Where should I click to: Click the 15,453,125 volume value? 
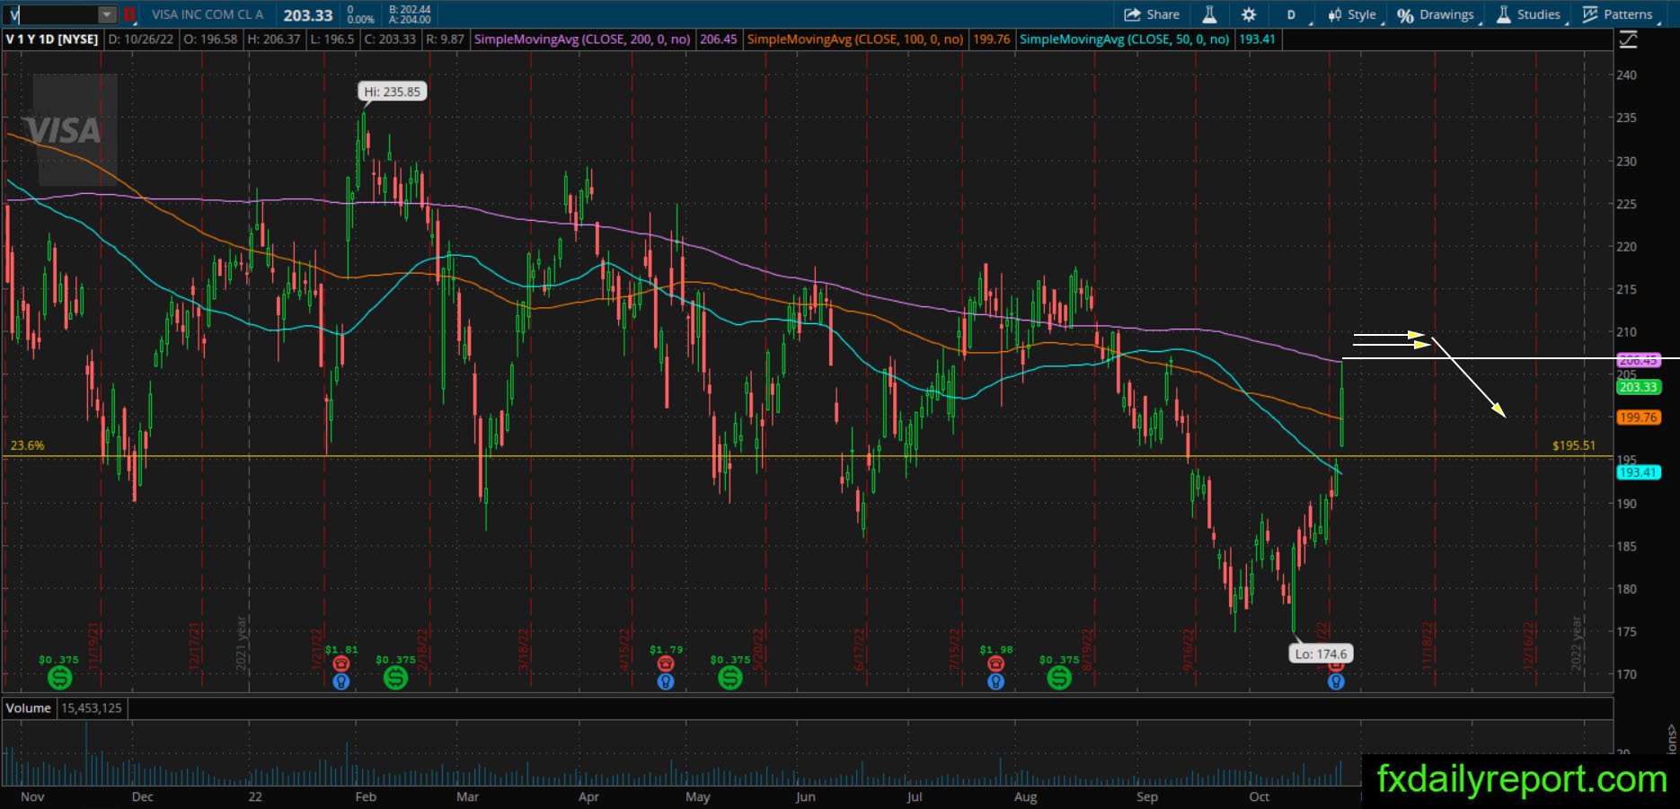pos(92,708)
